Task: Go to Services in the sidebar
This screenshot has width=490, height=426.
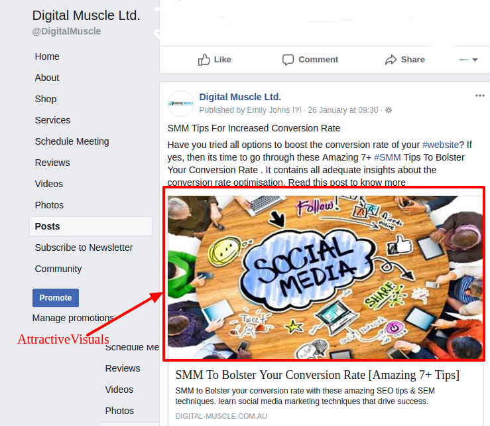Action: coord(52,120)
